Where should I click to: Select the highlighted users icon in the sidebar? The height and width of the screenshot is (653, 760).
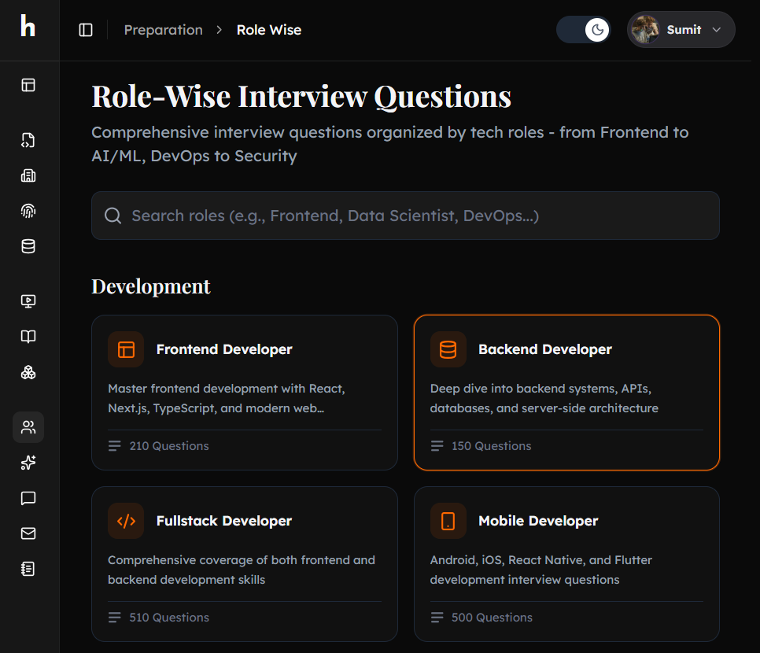[28, 427]
